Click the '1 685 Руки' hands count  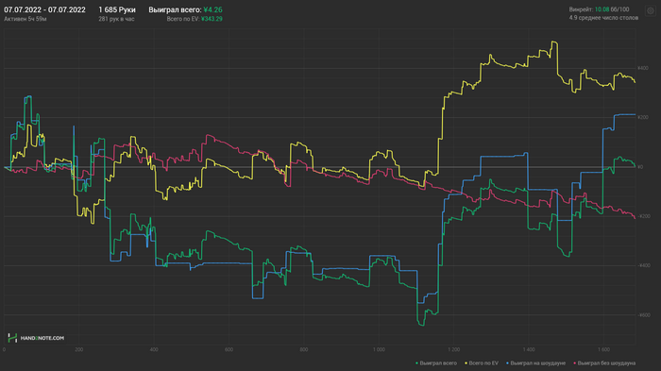click(x=117, y=9)
